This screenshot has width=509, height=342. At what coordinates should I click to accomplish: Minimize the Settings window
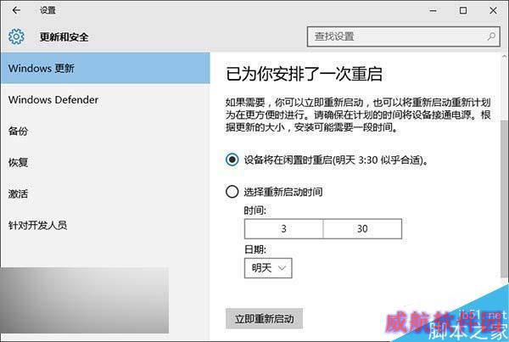[433, 11]
